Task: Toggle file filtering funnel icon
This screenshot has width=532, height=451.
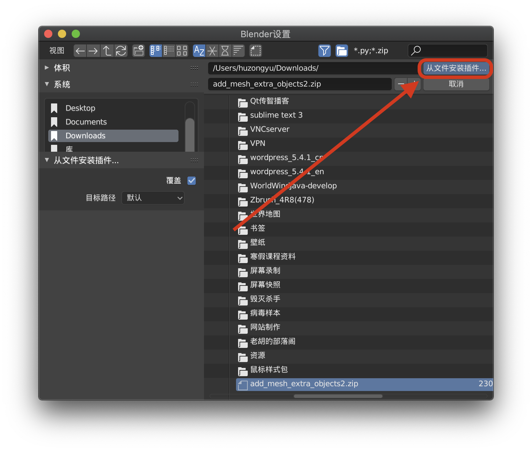Action: pos(324,51)
